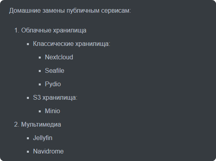This screenshot has width=216, height=161.
Task: Select the 'Мультимедиа' list item
Action: 41,125
